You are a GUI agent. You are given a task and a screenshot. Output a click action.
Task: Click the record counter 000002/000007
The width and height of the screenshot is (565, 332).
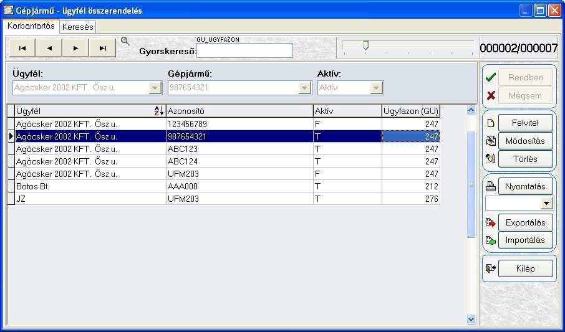(519, 48)
